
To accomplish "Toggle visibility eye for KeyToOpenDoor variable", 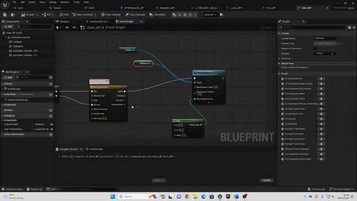I will [x=52, y=129].
